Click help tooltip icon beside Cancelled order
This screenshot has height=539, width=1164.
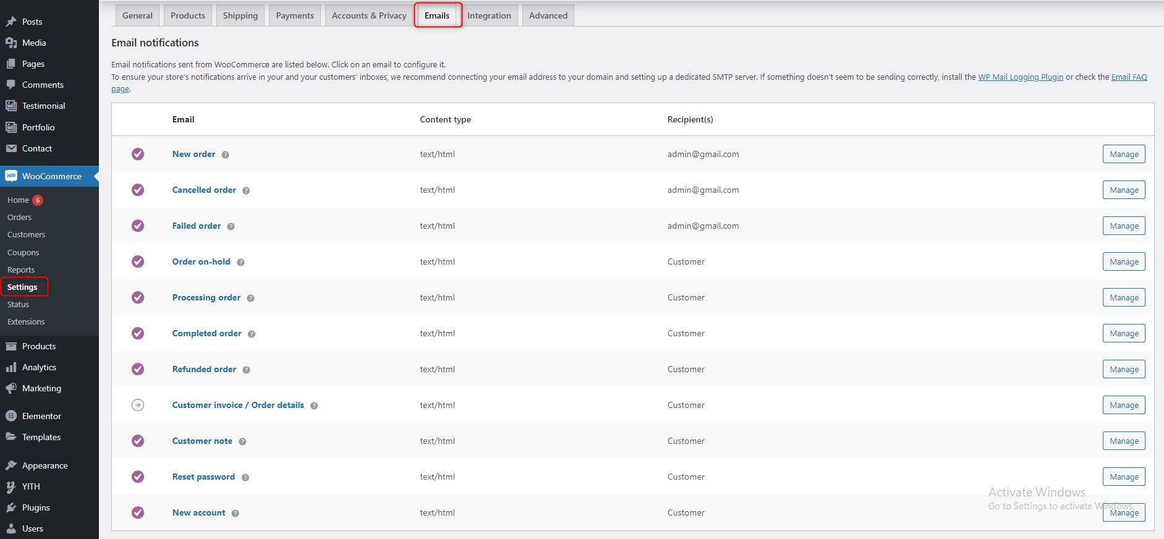[246, 191]
